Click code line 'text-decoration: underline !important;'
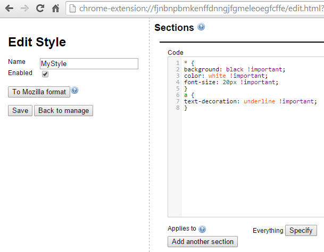The image size is (324, 252). coord(251,101)
